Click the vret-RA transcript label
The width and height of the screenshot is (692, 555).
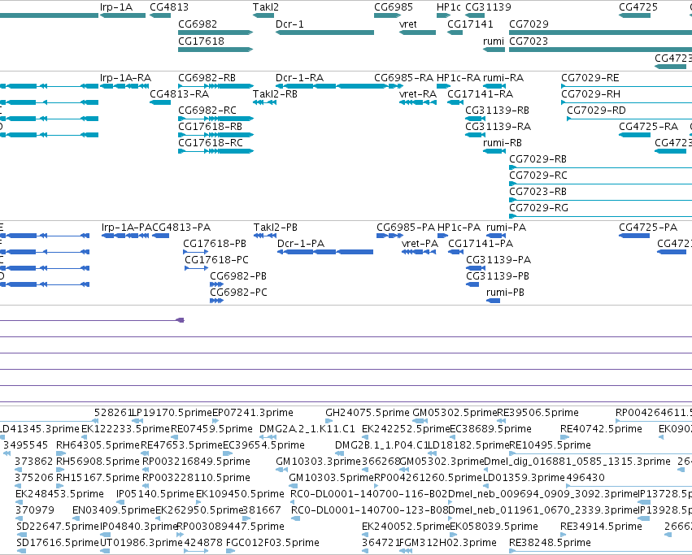point(417,94)
